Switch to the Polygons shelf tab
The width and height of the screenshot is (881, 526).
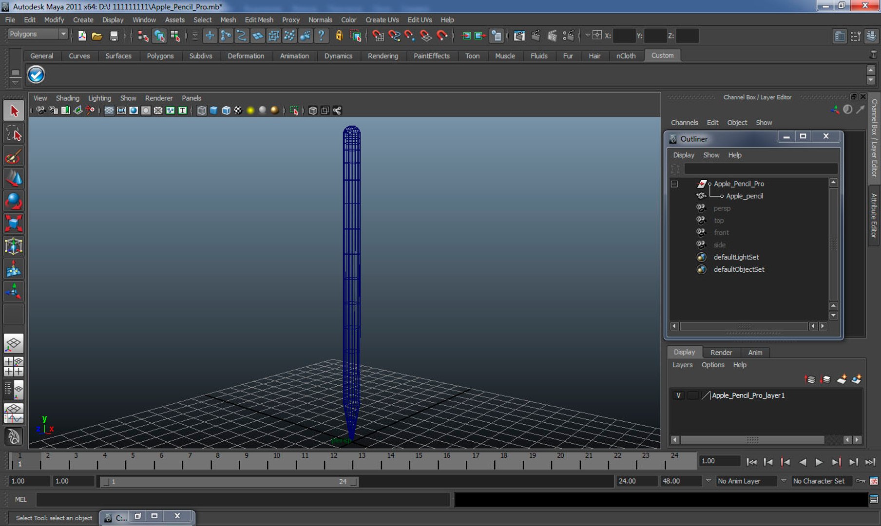pyautogui.click(x=160, y=56)
